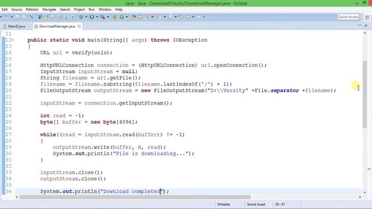Expand the Search toolbar dropdown arrow
The image size is (372, 209).
click(x=152, y=17)
